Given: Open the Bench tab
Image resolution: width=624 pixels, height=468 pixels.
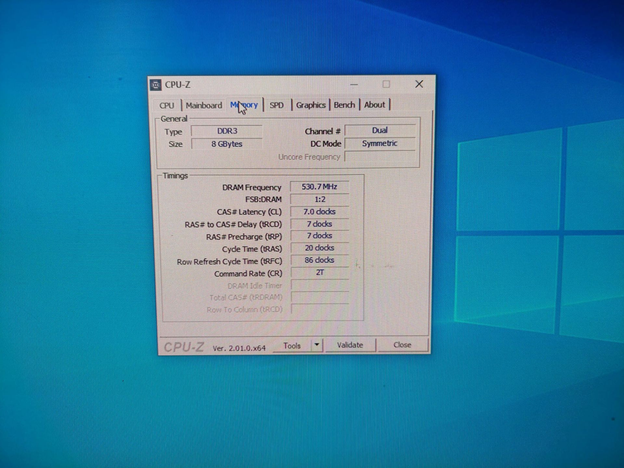Looking at the screenshot, I should click(x=344, y=105).
